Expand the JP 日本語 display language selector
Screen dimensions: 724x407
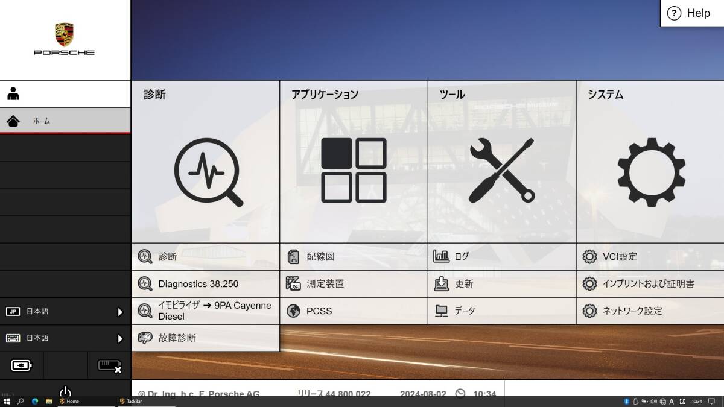click(x=65, y=311)
